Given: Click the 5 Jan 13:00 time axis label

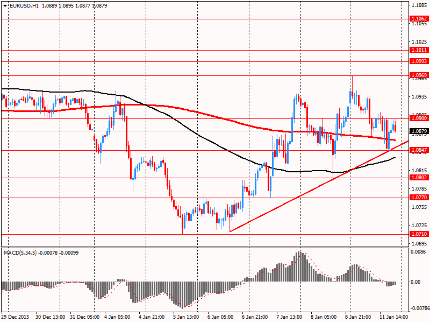Looking at the screenshot, I should (186, 317).
